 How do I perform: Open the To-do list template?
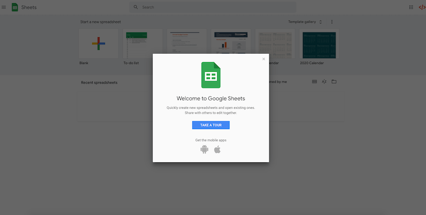click(x=143, y=44)
